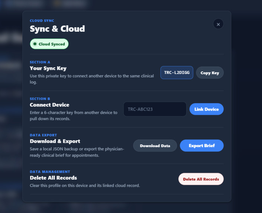This screenshot has width=262, height=213.
Task: Click the SECTION A label
Action: [40, 62]
